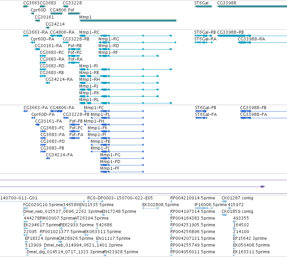Click the Mmp1-RG transcript label
287x257 pixels.
(109, 39)
